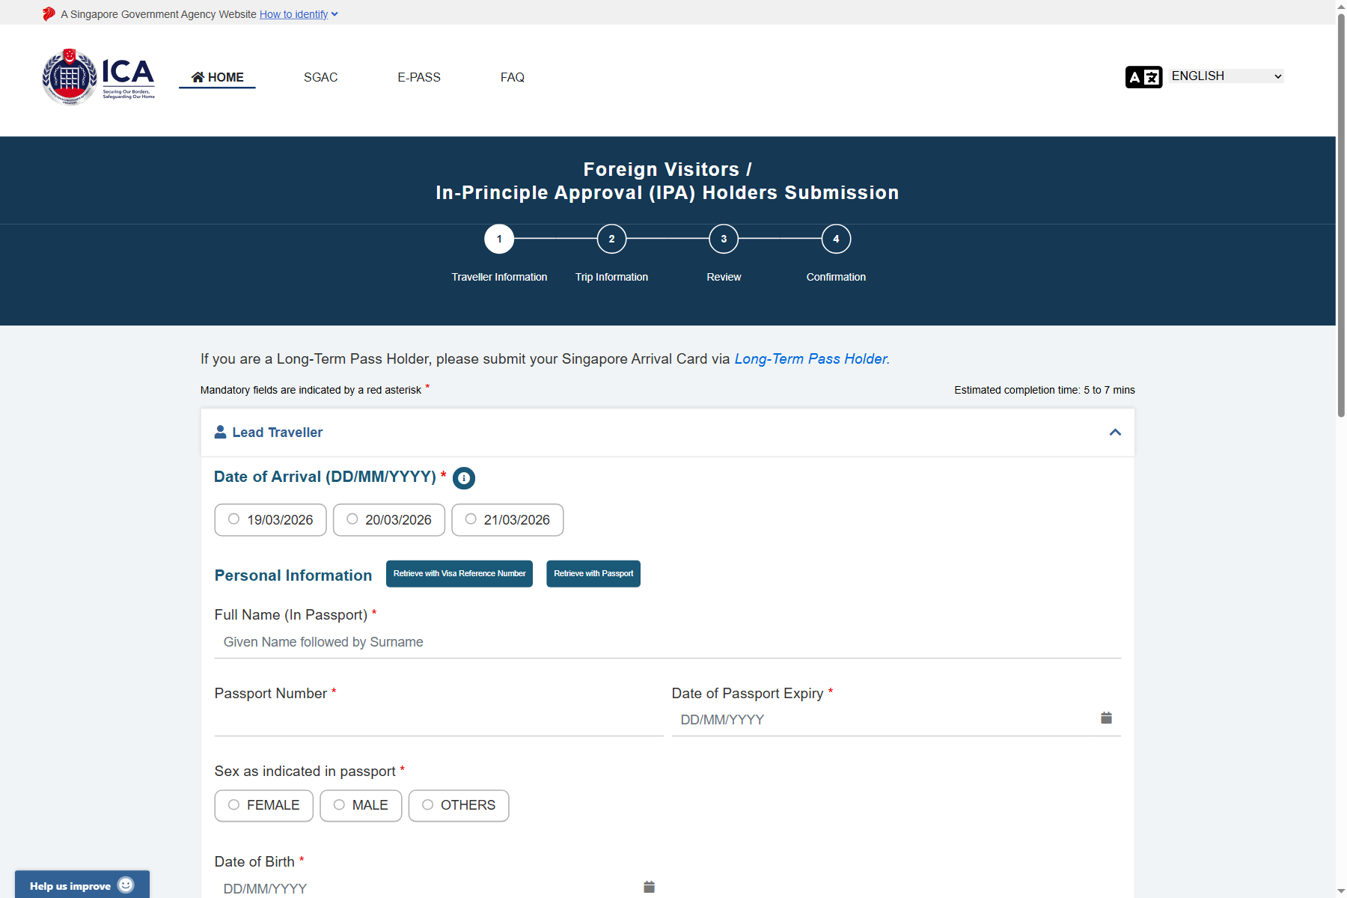Screen dimensions: 1347x898
Task: Click the Full Name input field
Action: click(667, 642)
